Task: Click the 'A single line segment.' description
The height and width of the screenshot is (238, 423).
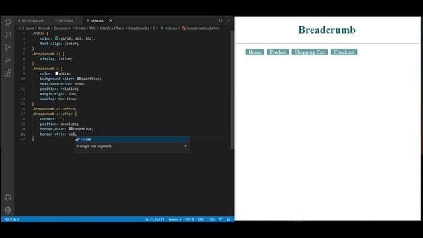Action: pyautogui.click(x=94, y=146)
